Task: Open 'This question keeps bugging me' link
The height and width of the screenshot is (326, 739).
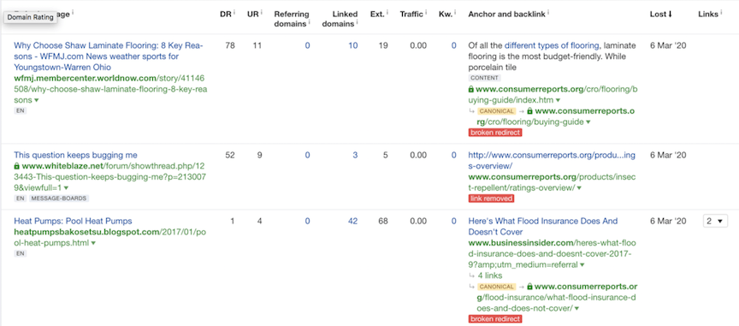Action: (76, 155)
